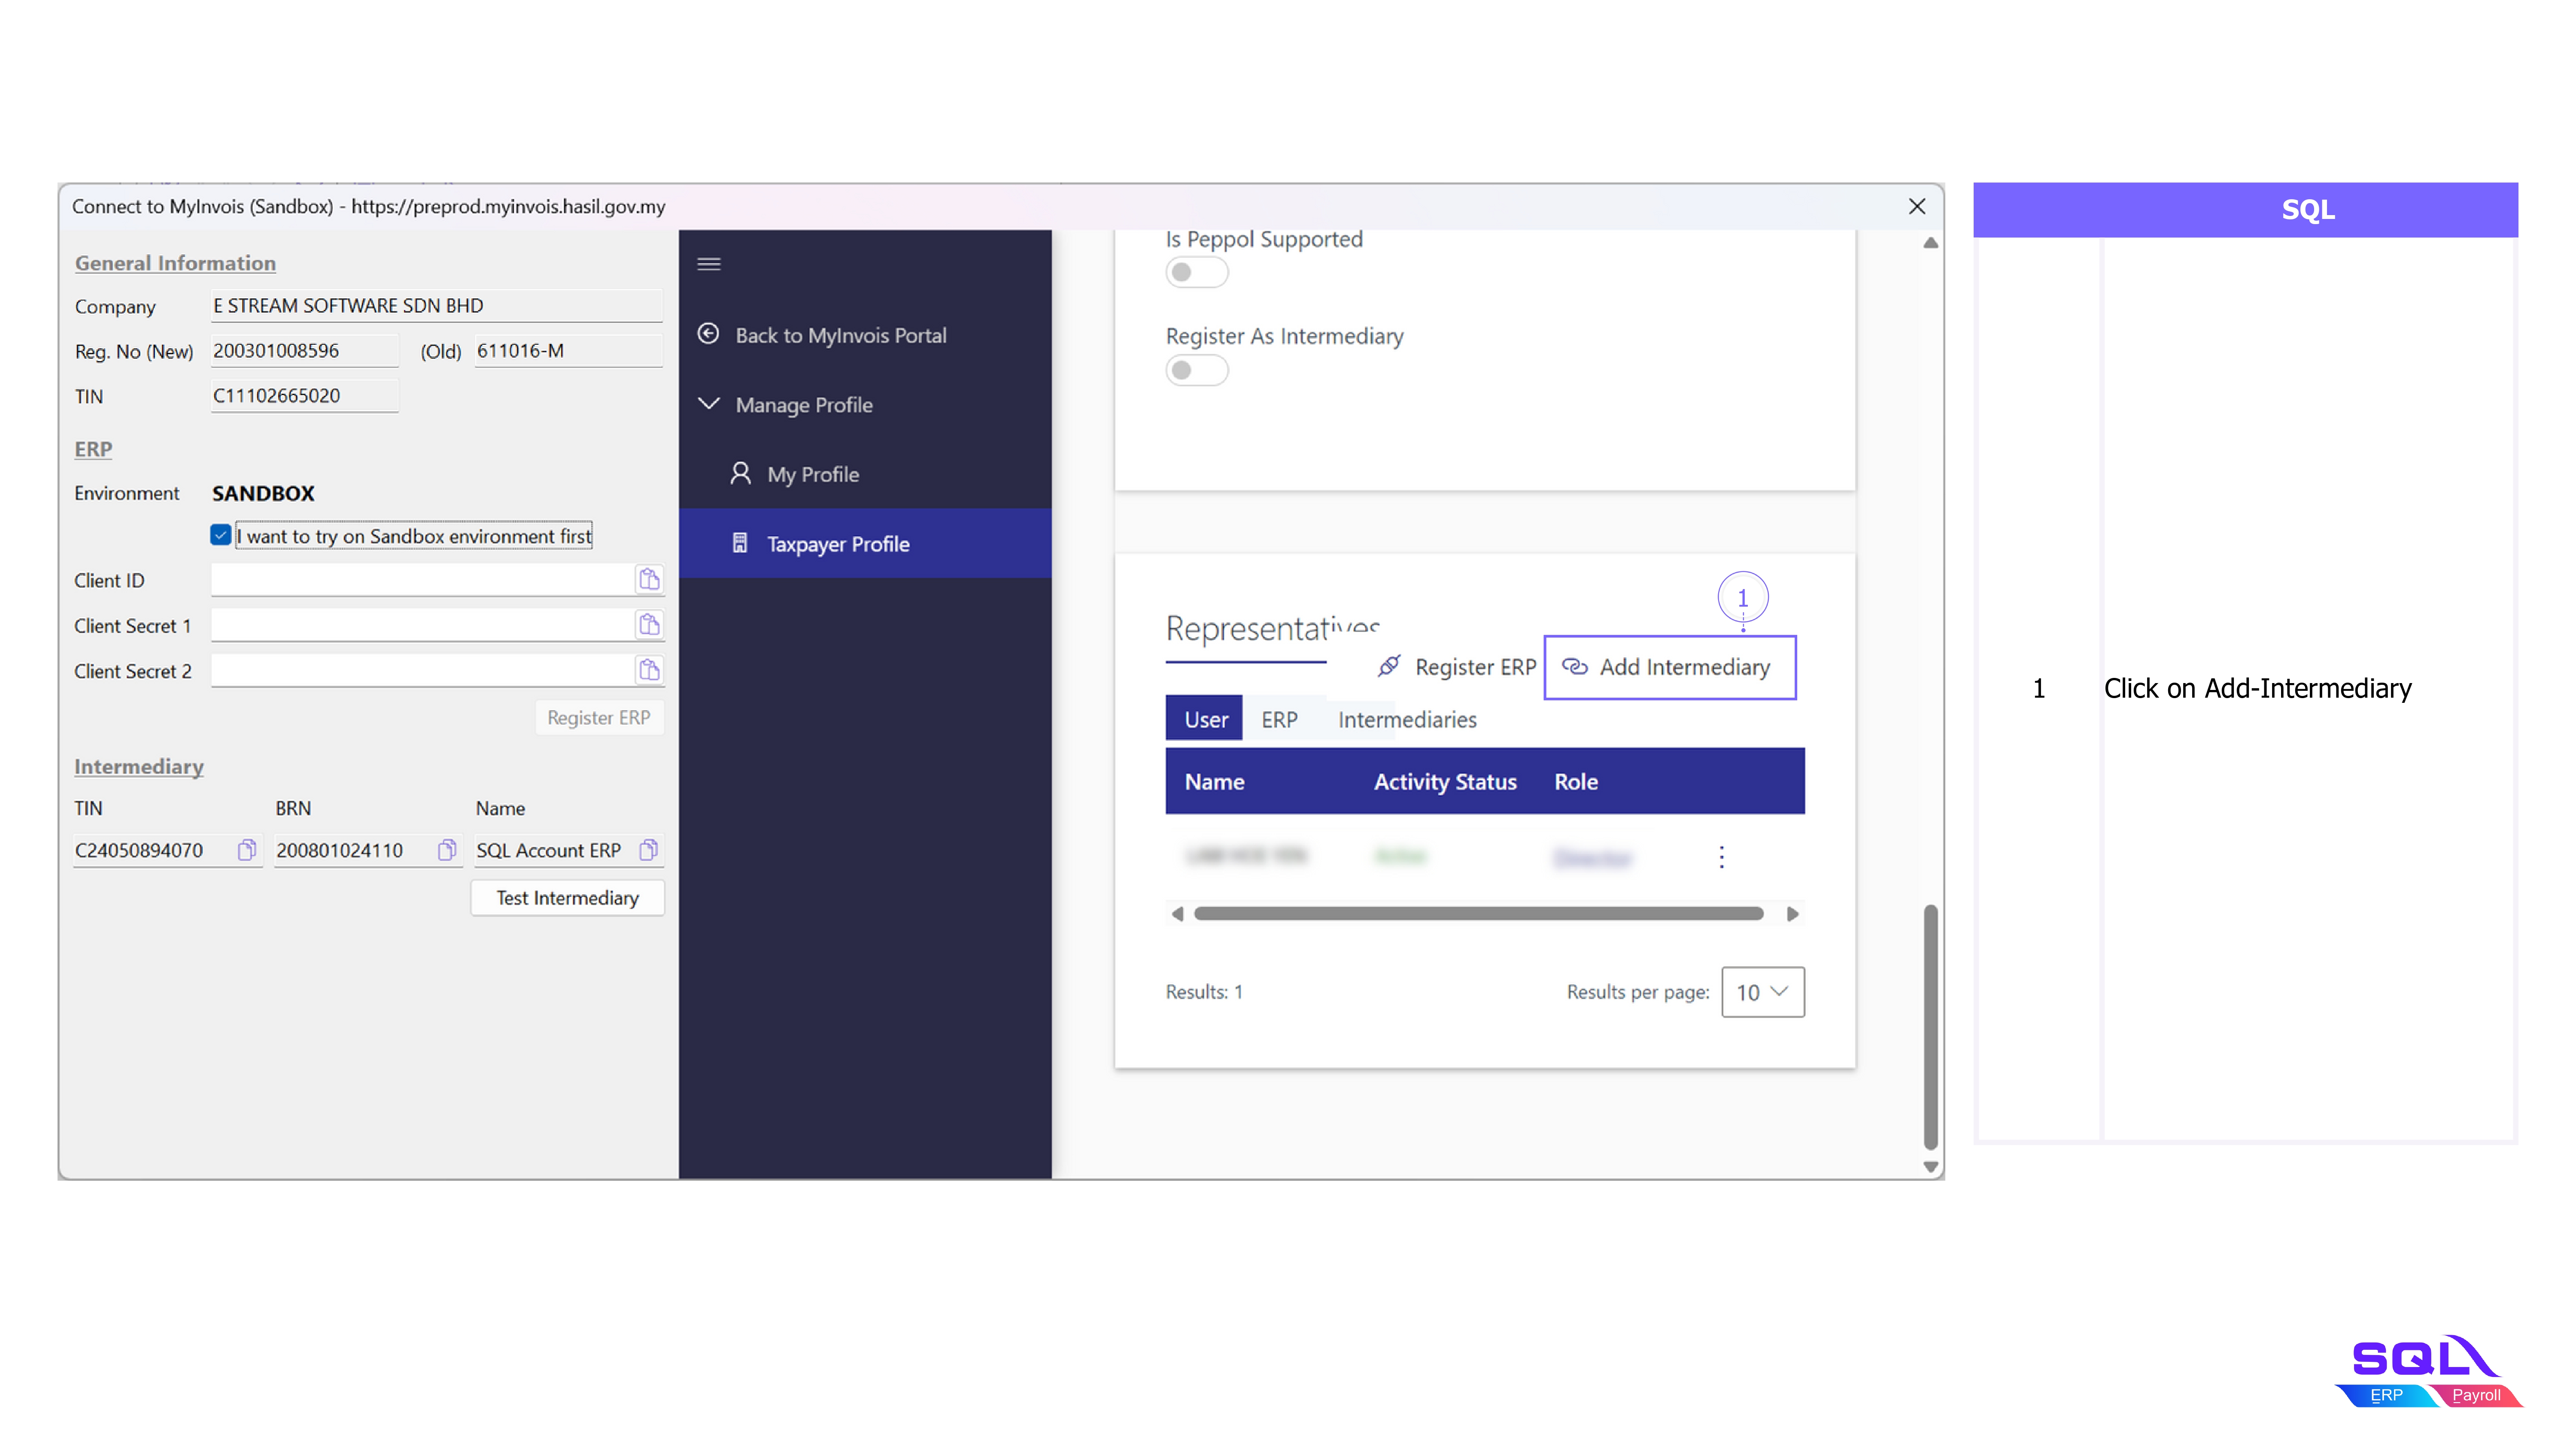Copy the intermediary TIN value icon

coord(246,850)
